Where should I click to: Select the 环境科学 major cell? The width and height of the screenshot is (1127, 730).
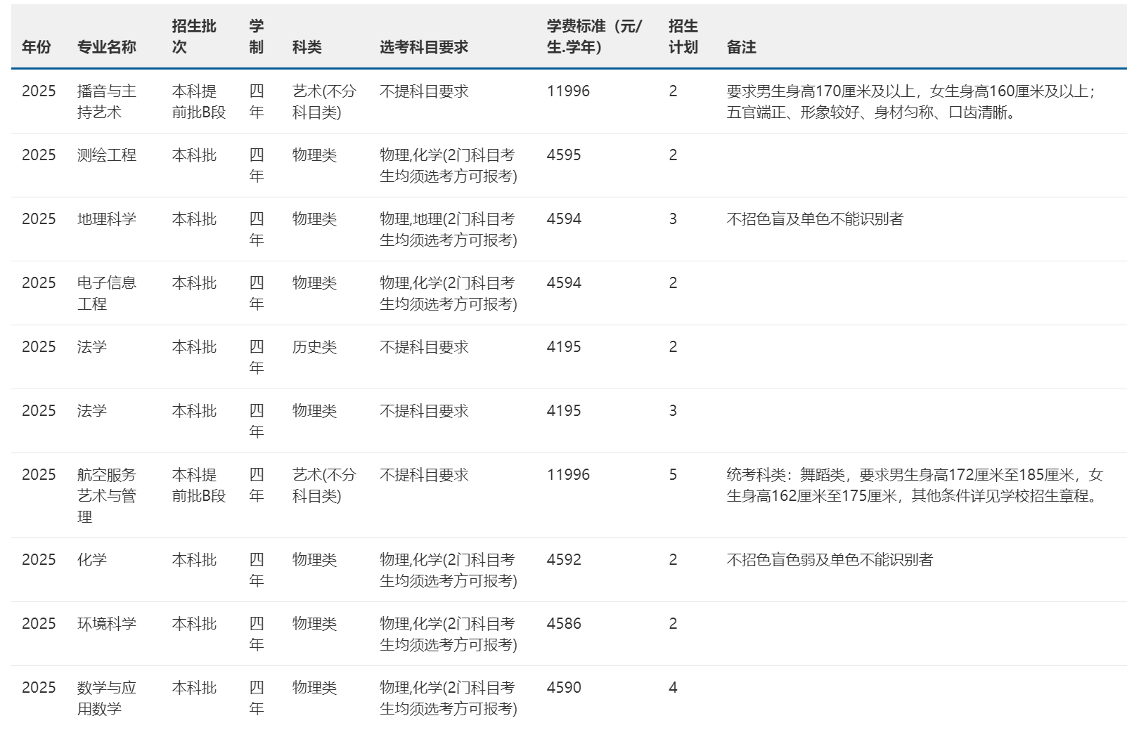pos(106,624)
